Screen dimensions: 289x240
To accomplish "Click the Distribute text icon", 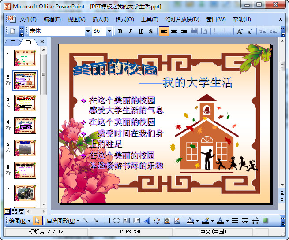I will click(x=194, y=31).
